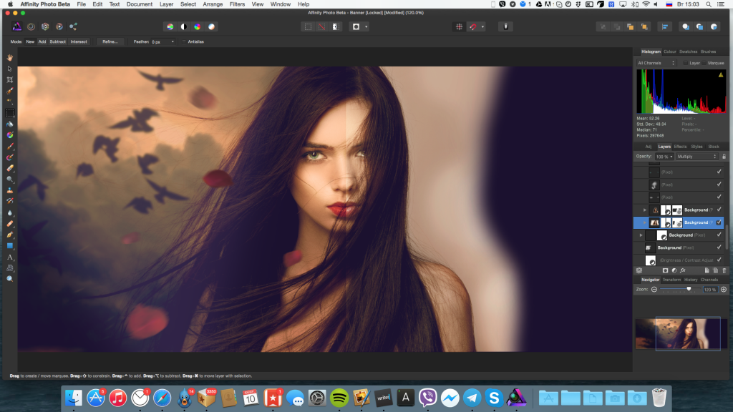733x412 pixels.
Task: Select the Artistic Text tool
Action: tap(10, 257)
